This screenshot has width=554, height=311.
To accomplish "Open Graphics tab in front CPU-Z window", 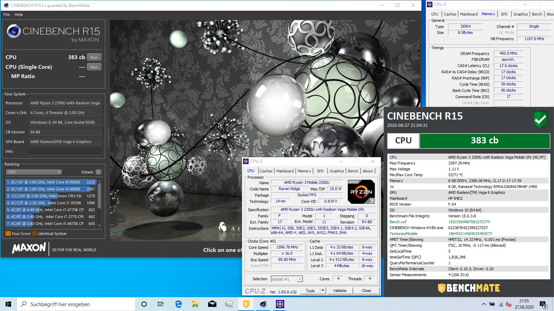I will click(337, 171).
